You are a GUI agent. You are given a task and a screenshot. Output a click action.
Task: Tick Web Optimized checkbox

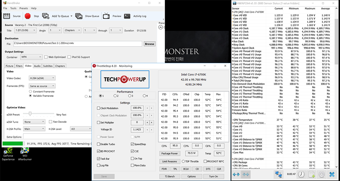(x=46, y=57)
